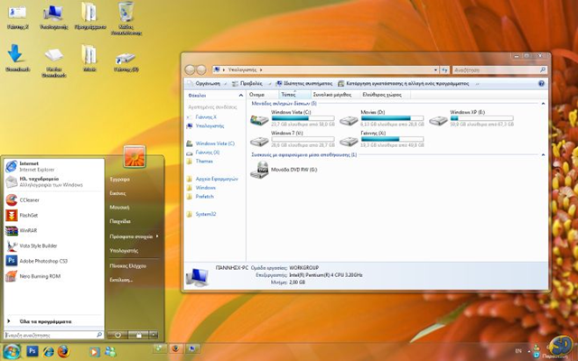Select the Windows 7 (V:) drive icon
Image resolution: width=578 pixels, height=361 pixels.
coord(259,141)
